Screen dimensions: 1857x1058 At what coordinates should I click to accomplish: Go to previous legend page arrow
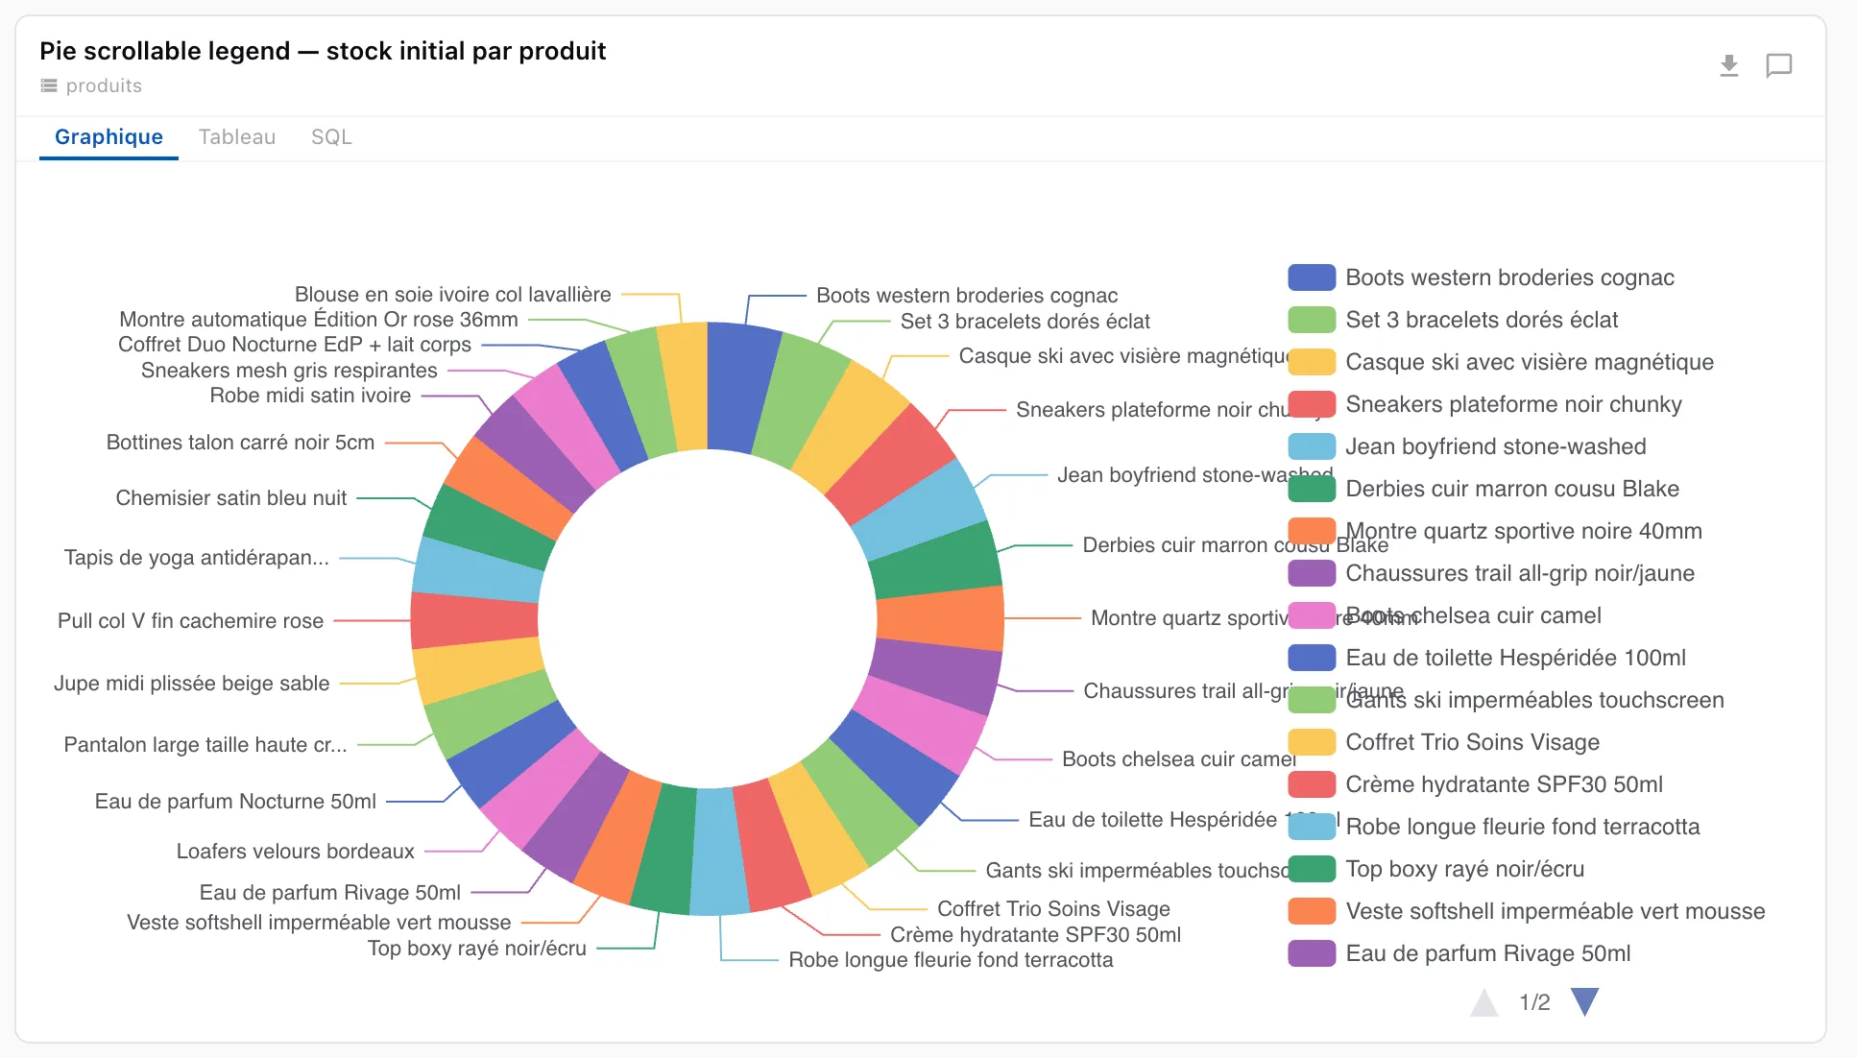(x=1484, y=1001)
